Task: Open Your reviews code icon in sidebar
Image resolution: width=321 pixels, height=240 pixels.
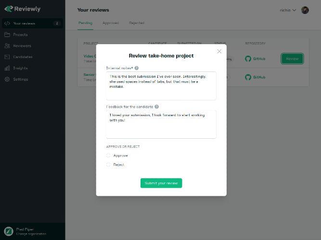Action: 7,24
